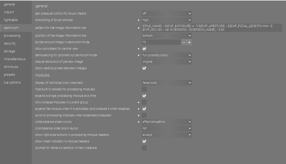286x164 pixels.
Task: Click the minus button for border size
Action: 184,42
